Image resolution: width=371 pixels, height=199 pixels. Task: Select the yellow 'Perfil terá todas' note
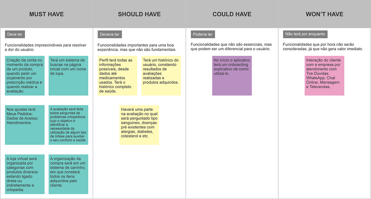[x=117, y=76]
